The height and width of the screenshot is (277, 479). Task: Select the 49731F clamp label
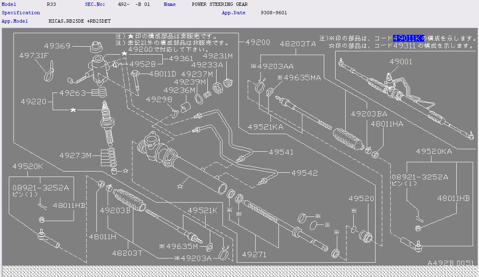pyautogui.click(x=34, y=55)
